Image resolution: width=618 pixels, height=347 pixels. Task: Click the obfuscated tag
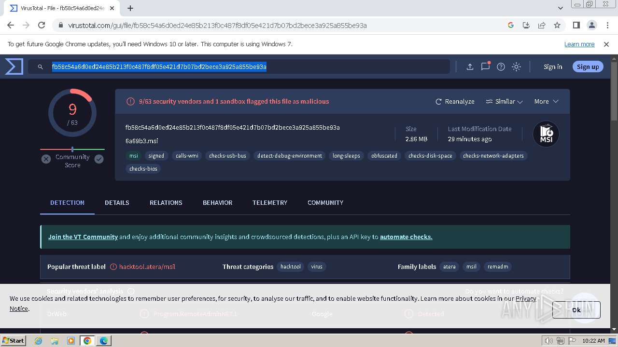(384, 156)
